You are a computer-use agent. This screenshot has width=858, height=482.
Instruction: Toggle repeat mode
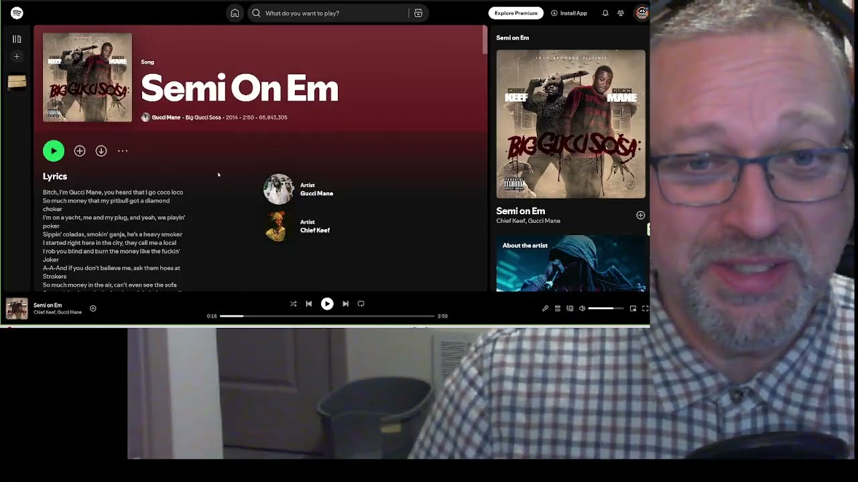click(x=361, y=304)
